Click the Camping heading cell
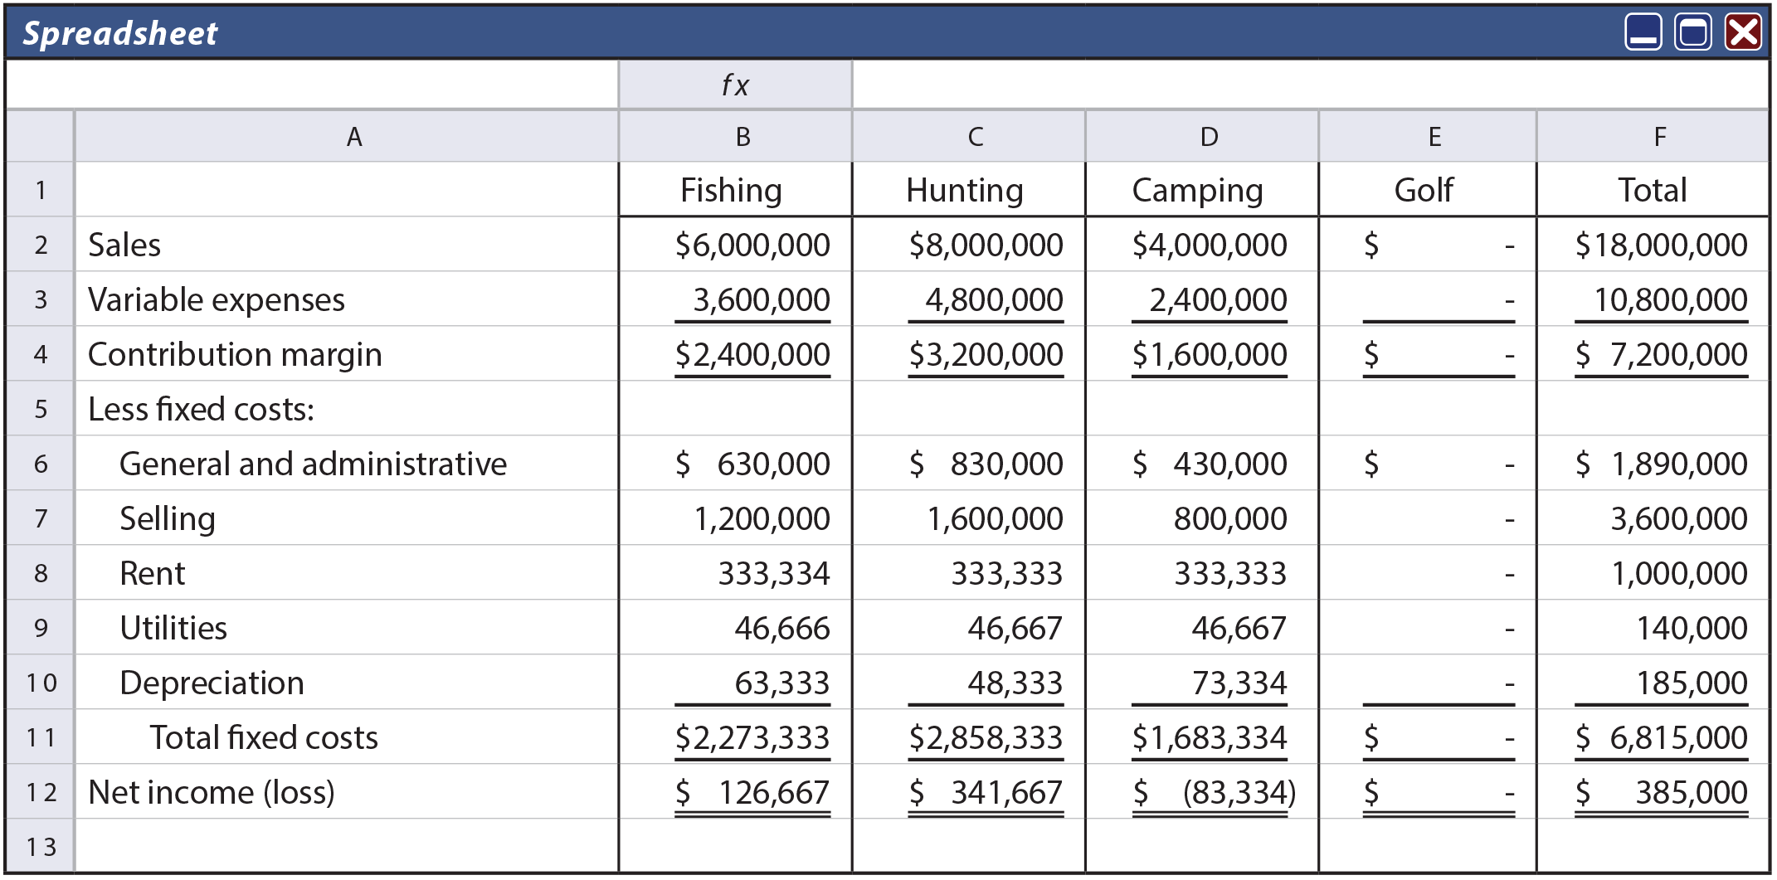Screen dimensions: 1777x880 click(x=1202, y=190)
